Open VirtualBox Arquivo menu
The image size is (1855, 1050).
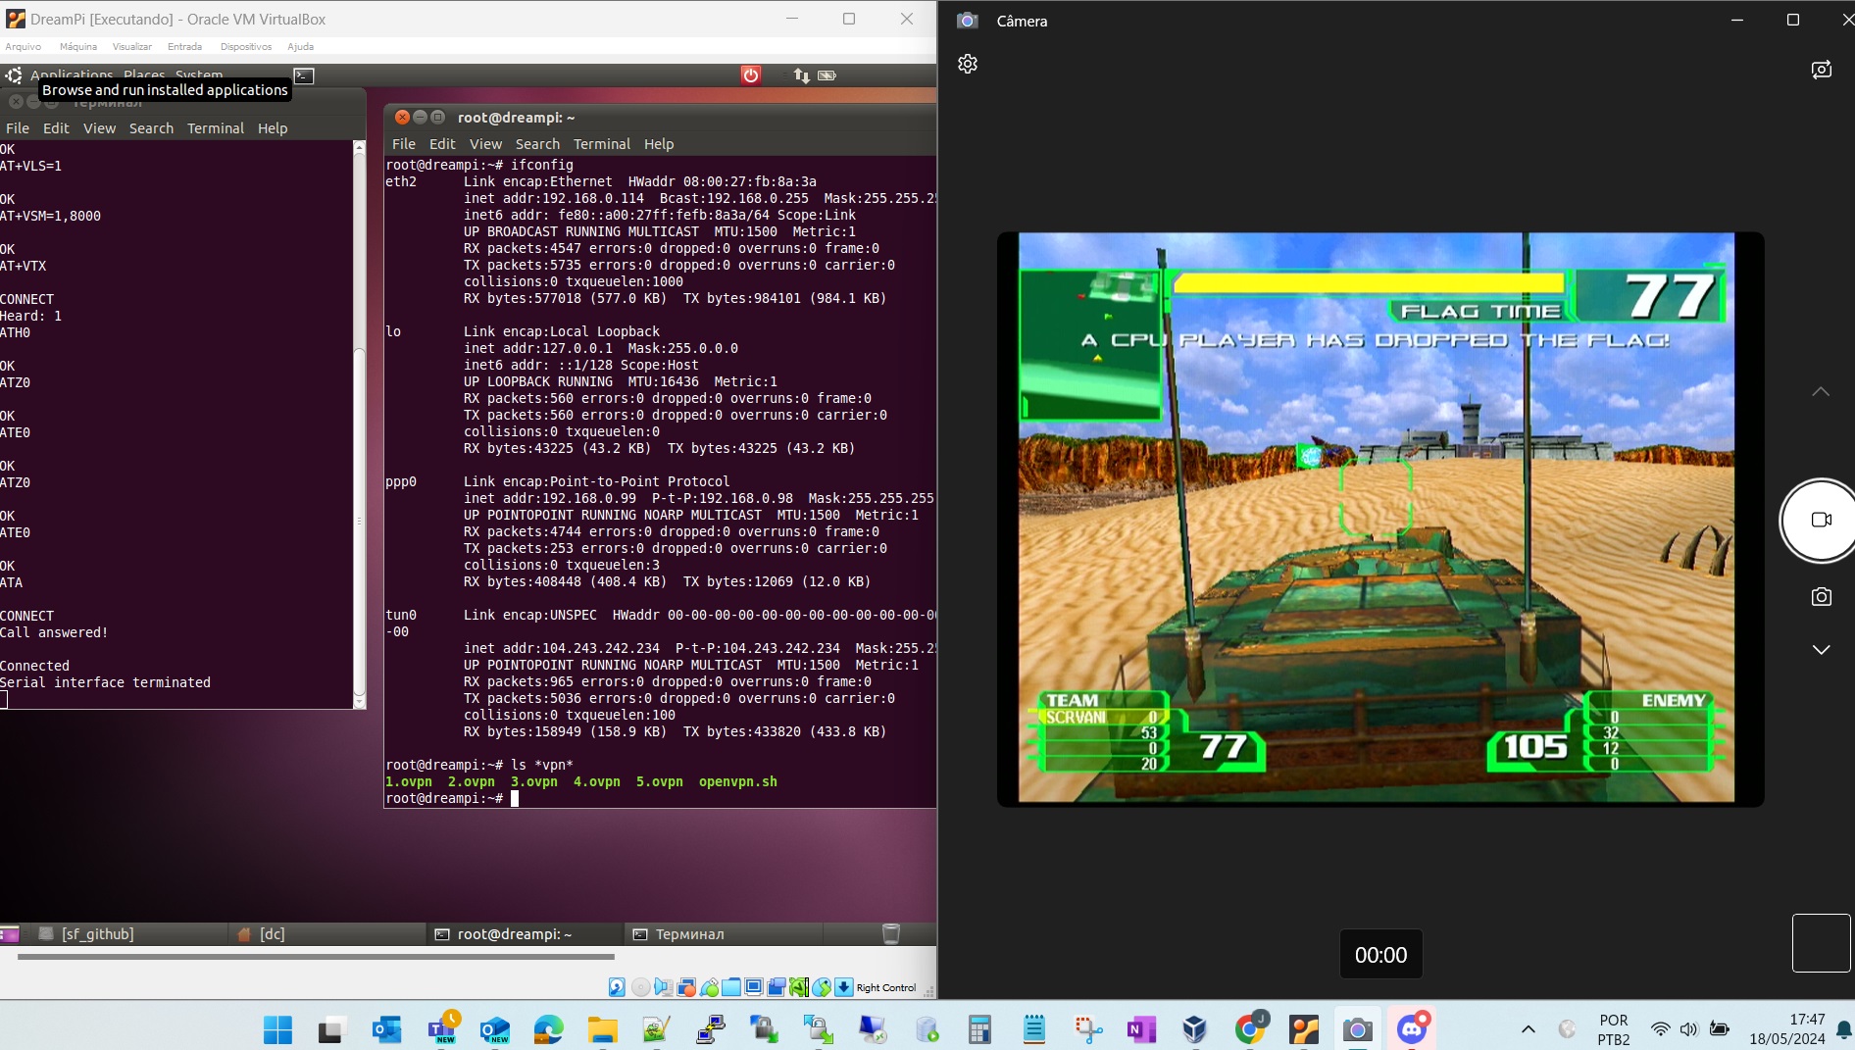click(24, 46)
